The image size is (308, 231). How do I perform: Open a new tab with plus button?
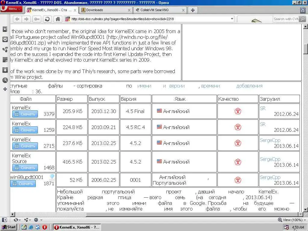tap(193, 10)
